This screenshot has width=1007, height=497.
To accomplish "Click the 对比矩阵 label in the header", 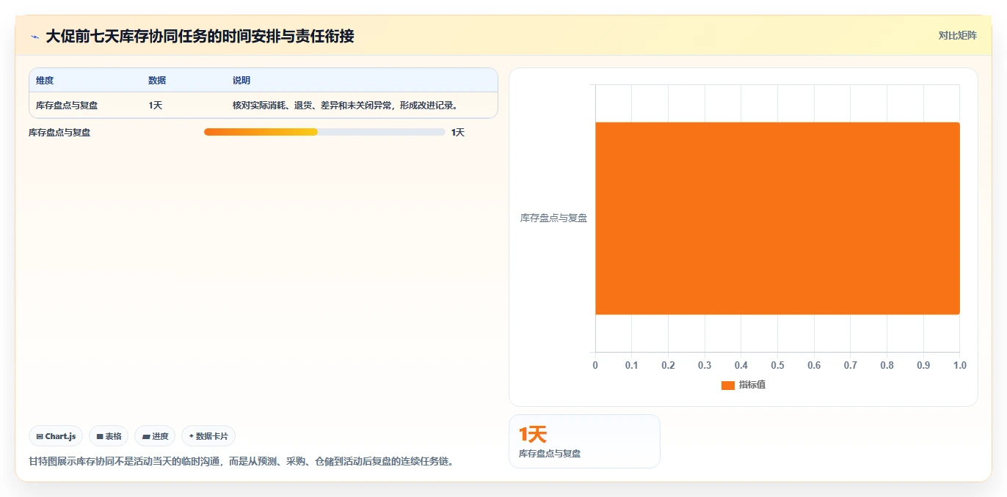I will pos(958,35).
